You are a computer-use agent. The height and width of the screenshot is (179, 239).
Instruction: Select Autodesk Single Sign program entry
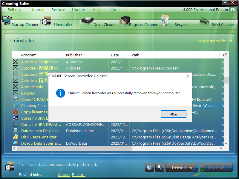(x=41, y=62)
